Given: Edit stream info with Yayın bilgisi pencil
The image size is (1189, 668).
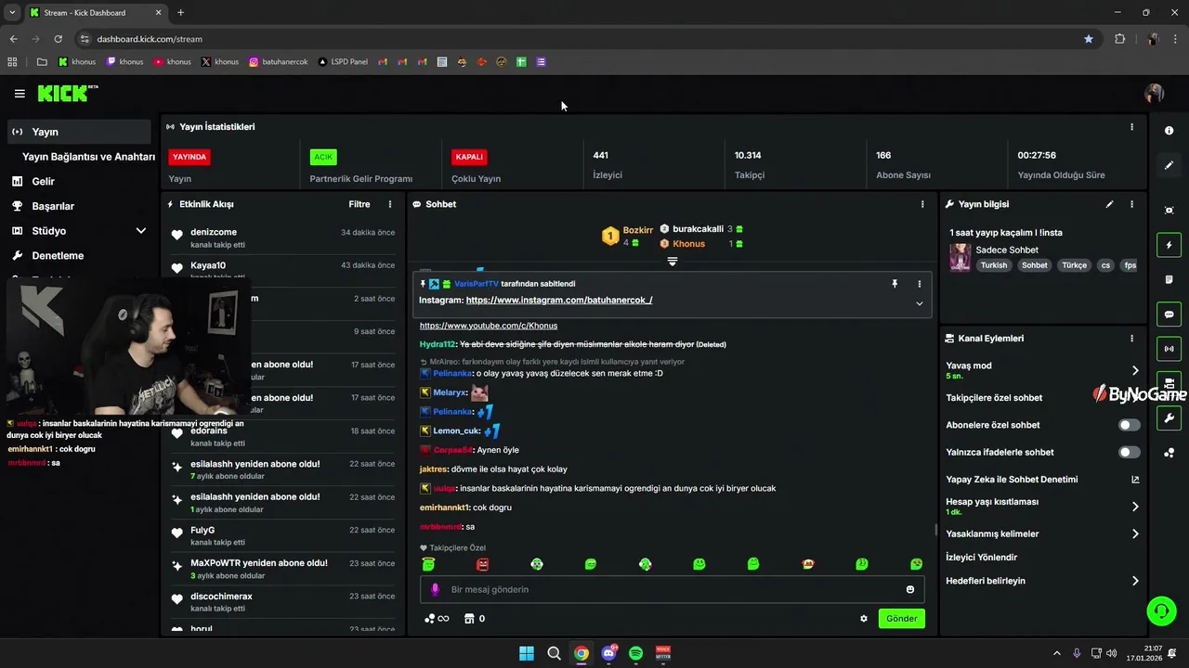Looking at the screenshot, I should (1109, 204).
